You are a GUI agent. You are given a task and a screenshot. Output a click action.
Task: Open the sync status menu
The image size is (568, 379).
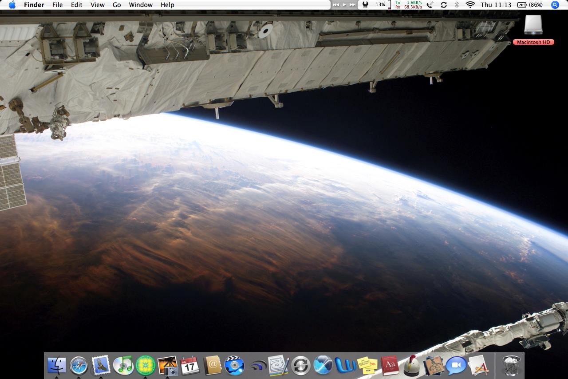click(x=444, y=5)
